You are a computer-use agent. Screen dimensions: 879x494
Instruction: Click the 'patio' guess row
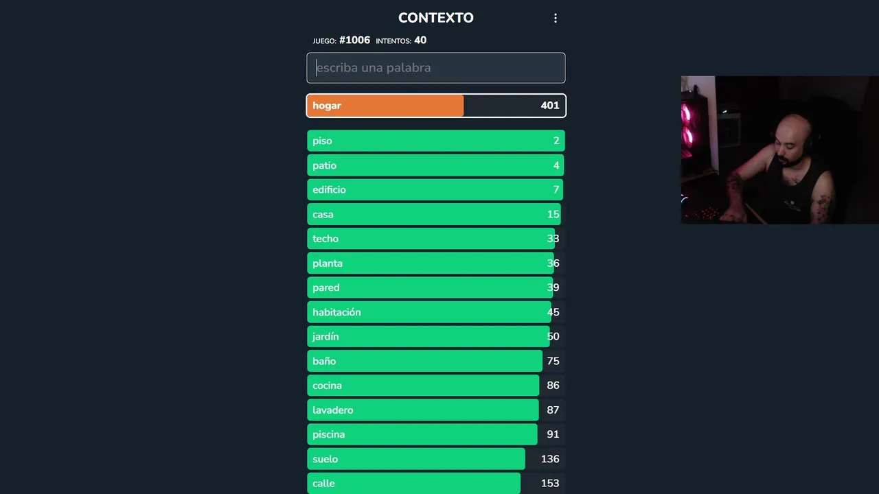pyautogui.click(x=435, y=165)
